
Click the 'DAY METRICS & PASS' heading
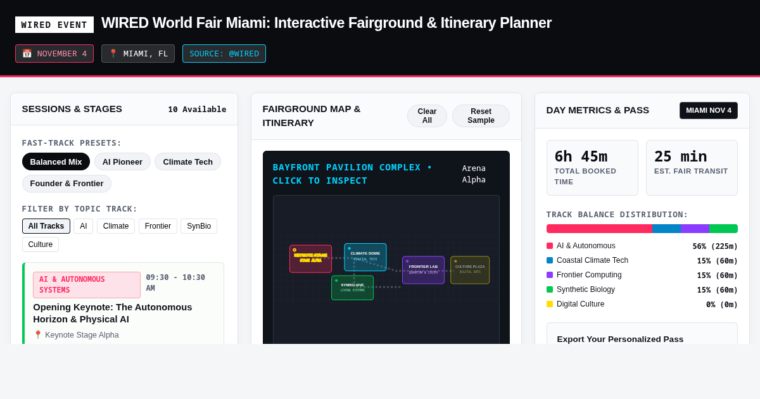(598, 110)
